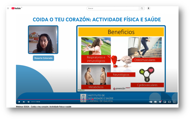Toggle subtitles on the video
This screenshot has width=191, height=120.
tap(156, 102)
